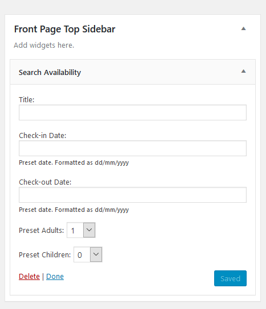Viewport: 266px width, 309px height.
Task: Click the date format hint below Check-out Date
Action: tap(73, 210)
